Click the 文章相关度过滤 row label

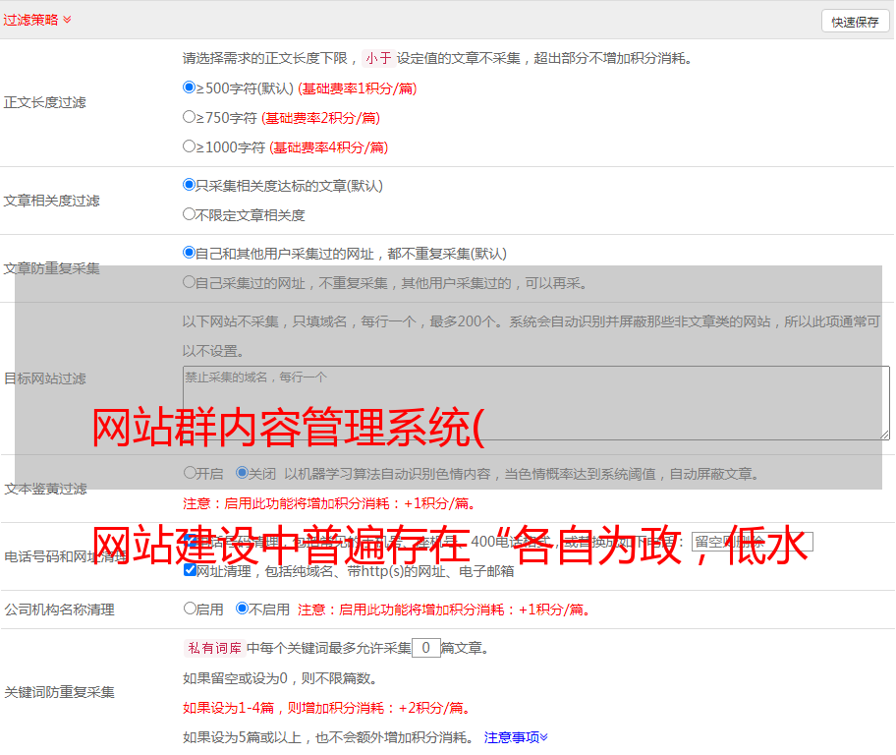coord(51,201)
